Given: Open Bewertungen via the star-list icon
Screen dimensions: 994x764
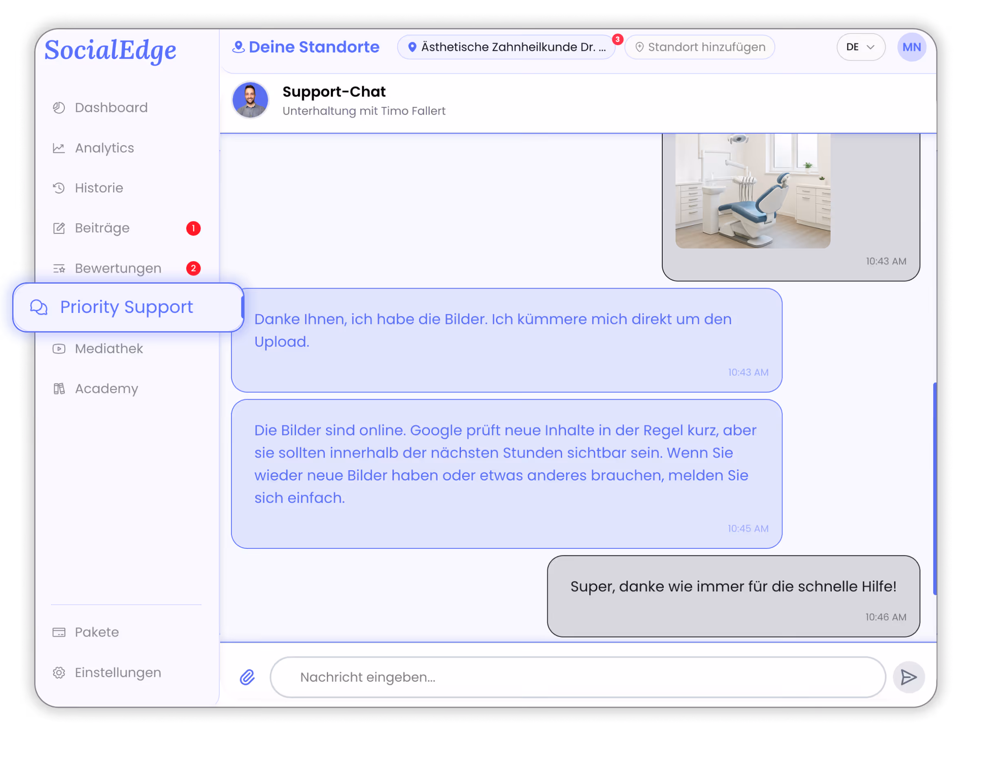Looking at the screenshot, I should click(x=59, y=268).
